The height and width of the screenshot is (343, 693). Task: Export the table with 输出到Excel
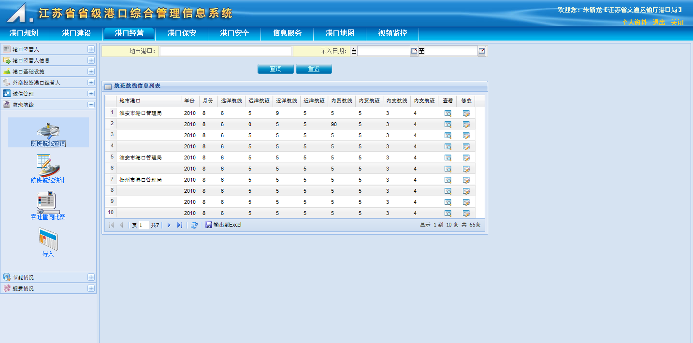click(x=223, y=225)
